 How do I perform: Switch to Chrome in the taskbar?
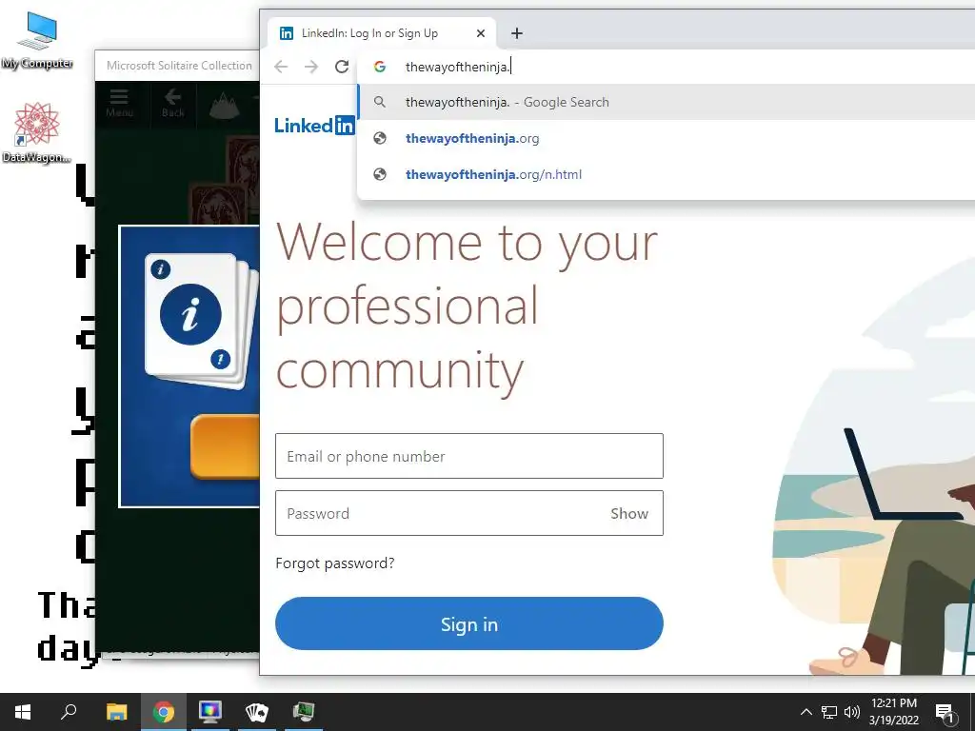click(x=164, y=712)
